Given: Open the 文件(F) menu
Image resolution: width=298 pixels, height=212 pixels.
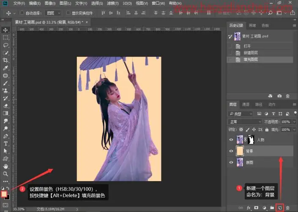Looking at the screenshot, I should point(19,3).
